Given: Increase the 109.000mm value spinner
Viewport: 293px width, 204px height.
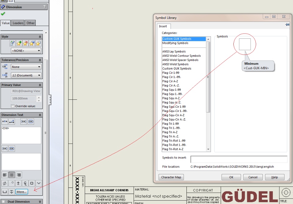Looking at the screenshot, I should [39, 97].
